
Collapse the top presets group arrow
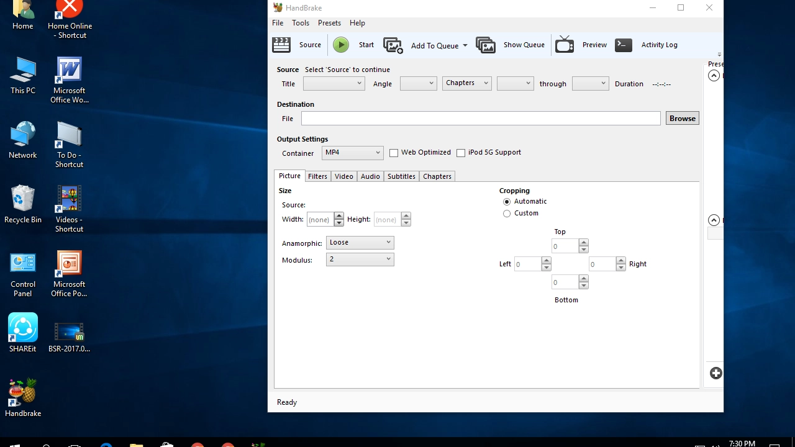714,76
